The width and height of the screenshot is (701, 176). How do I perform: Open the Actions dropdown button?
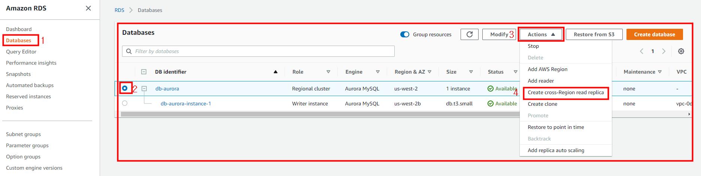[541, 34]
